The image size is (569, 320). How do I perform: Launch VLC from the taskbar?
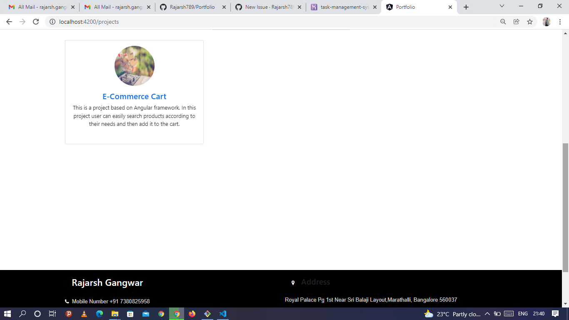coord(84,314)
